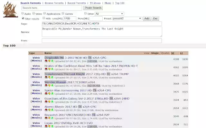Click green skull icon in Transformers Last Knight row
The image size is (206, 128).
[x=52, y=77]
